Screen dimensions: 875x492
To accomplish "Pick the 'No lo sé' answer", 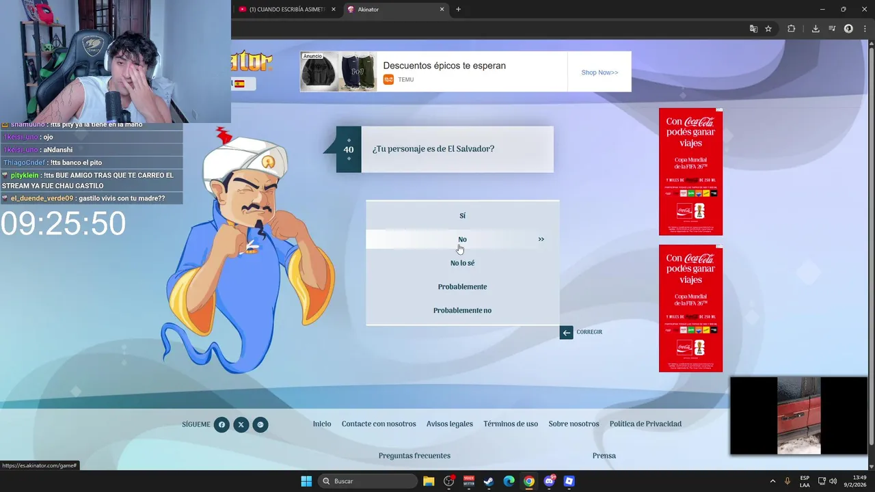I will click(462, 263).
